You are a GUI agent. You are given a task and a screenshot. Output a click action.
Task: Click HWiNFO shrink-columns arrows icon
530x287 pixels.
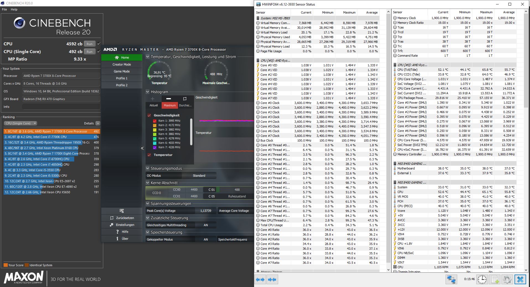pyautogui.click(x=272, y=280)
